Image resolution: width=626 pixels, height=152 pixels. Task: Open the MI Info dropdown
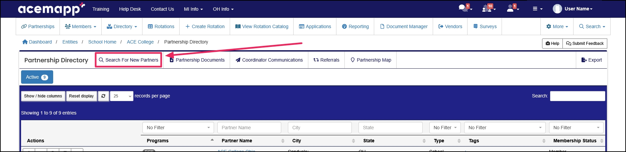tap(193, 9)
